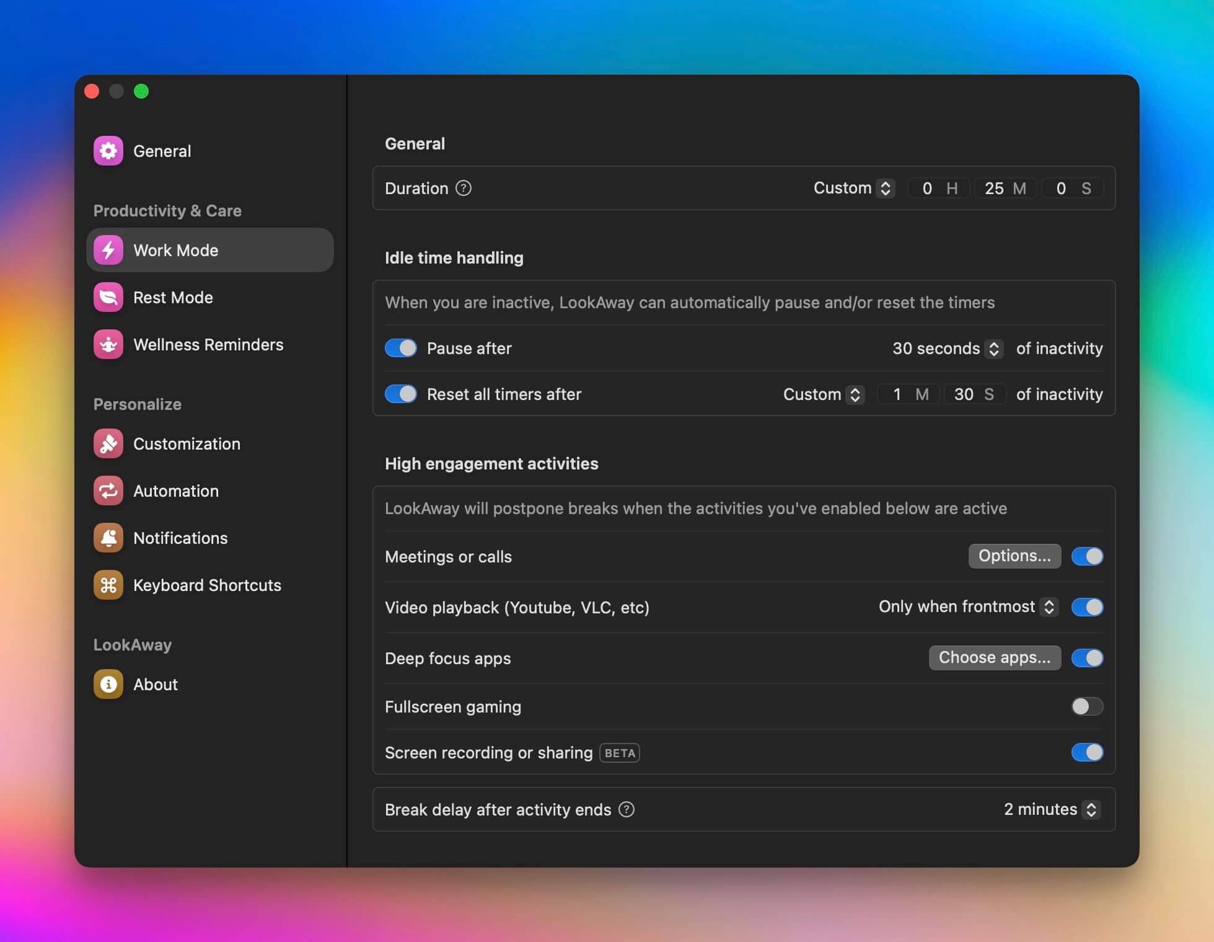Screen dimensions: 1214x942
Task: Go to Wellness Reminders section
Action: (x=210, y=344)
